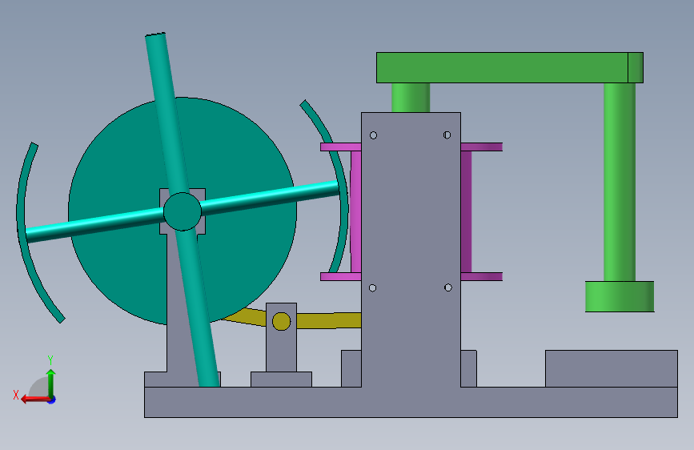Screen dimensions: 694x450
Task: Select the upper purple flange right of housing
Action: pyautogui.click(x=482, y=147)
